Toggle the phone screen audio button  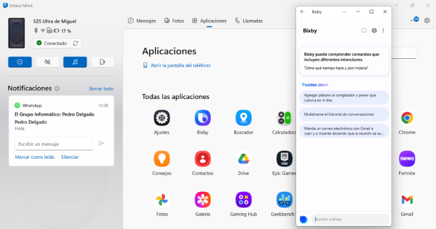point(102,62)
